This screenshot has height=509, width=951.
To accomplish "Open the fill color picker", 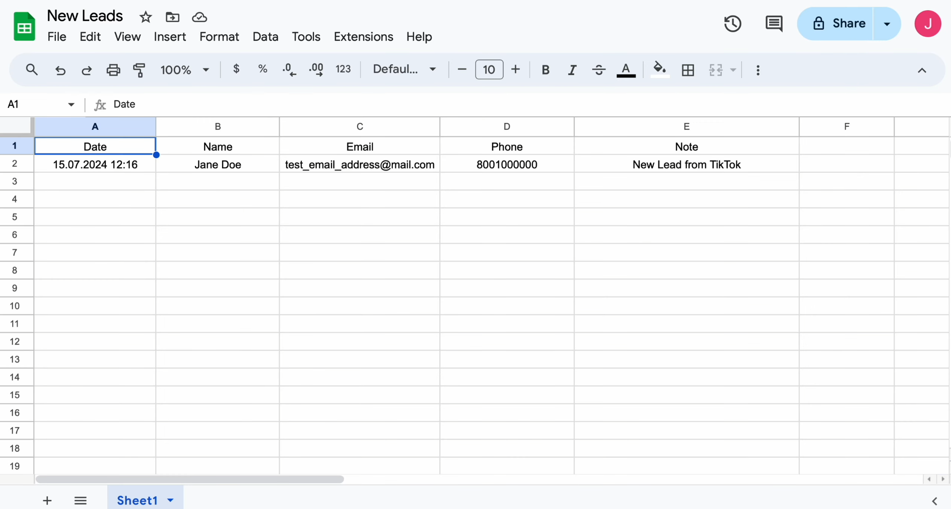I will click(659, 69).
